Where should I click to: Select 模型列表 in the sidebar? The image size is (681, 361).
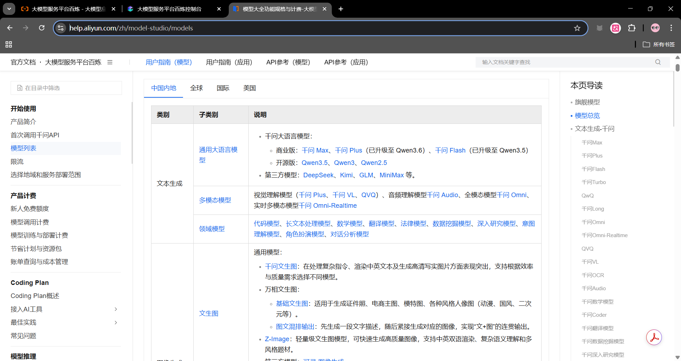(23, 148)
